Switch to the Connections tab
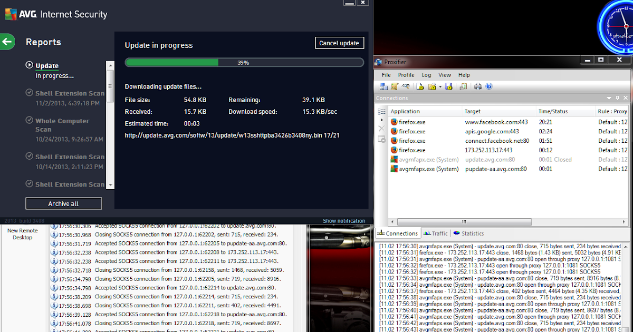Screen dimensions: 633x332 (397, 233)
